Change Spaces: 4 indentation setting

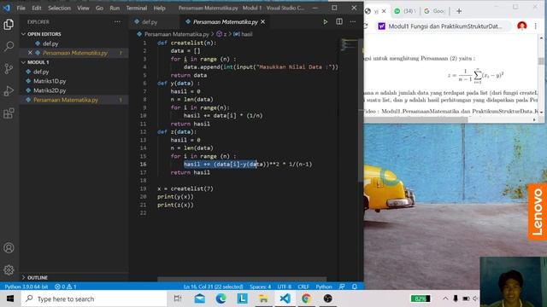(260, 287)
